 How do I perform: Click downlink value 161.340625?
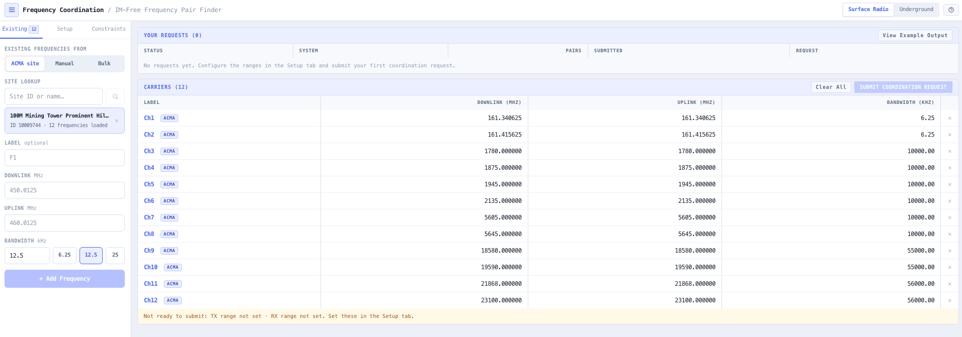tap(505, 118)
